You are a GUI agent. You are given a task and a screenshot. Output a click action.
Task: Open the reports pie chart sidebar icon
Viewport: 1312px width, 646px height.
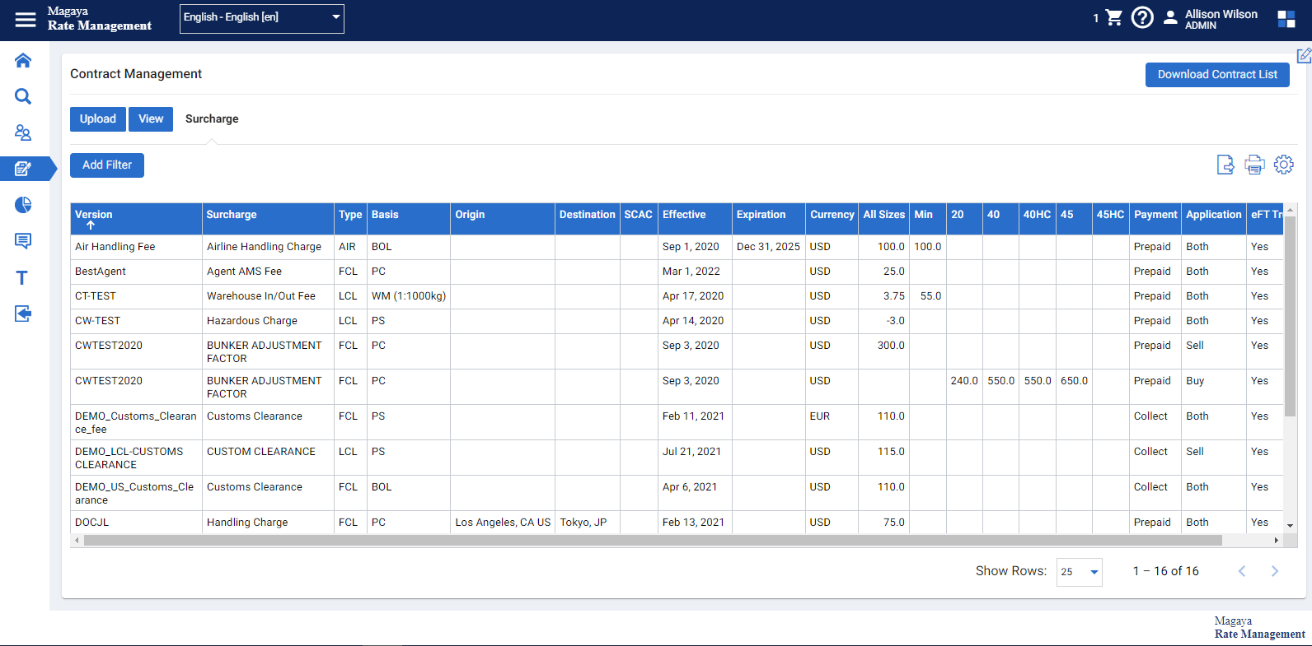coord(23,205)
